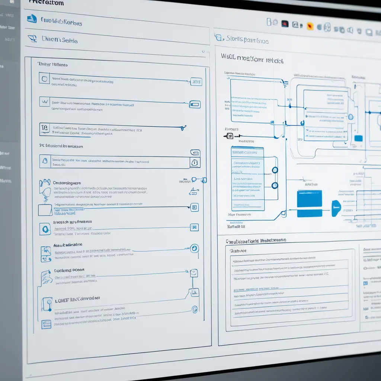Open the camera icon next to the Sessions entry
The image size is (381, 381).
[x=45, y=228]
